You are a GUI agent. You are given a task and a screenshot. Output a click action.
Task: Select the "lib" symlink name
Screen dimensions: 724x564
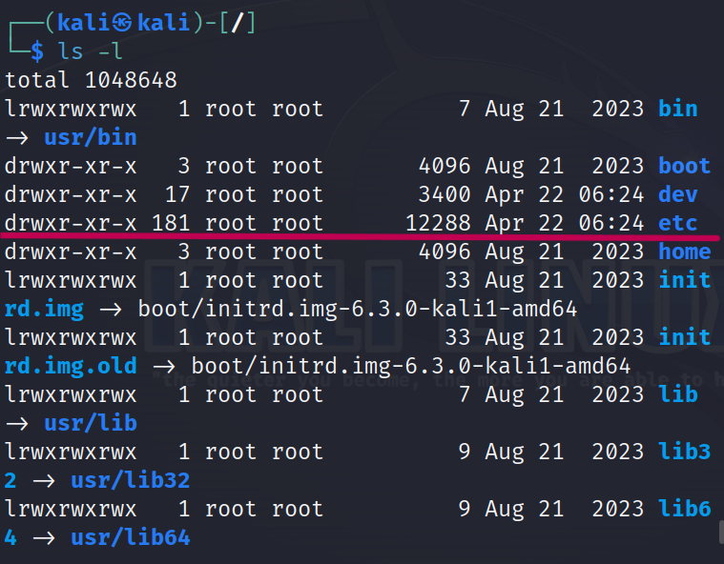click(677, 394)
